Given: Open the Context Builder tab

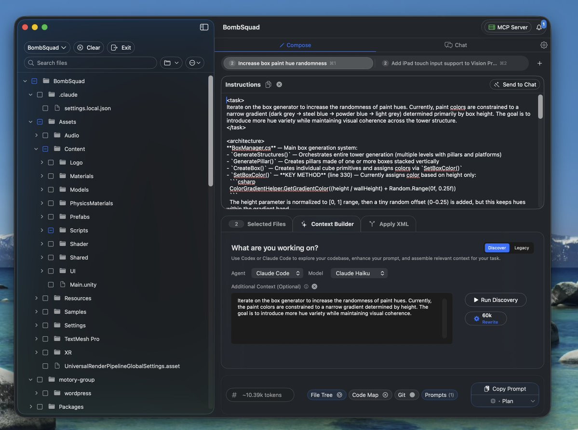Looking at the screenshot, I should [x=327, y=224].
